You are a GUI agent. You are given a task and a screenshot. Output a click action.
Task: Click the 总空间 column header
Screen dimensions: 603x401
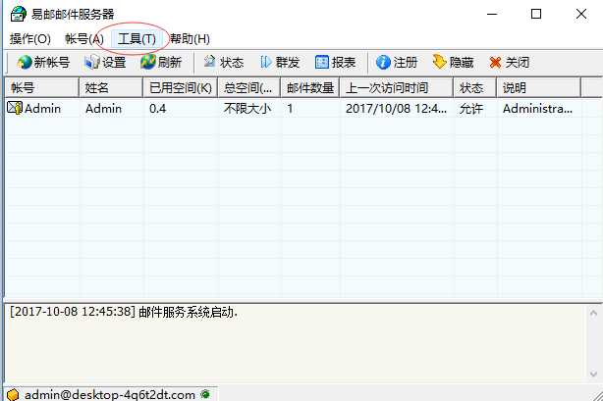click(x=249, y=88)
